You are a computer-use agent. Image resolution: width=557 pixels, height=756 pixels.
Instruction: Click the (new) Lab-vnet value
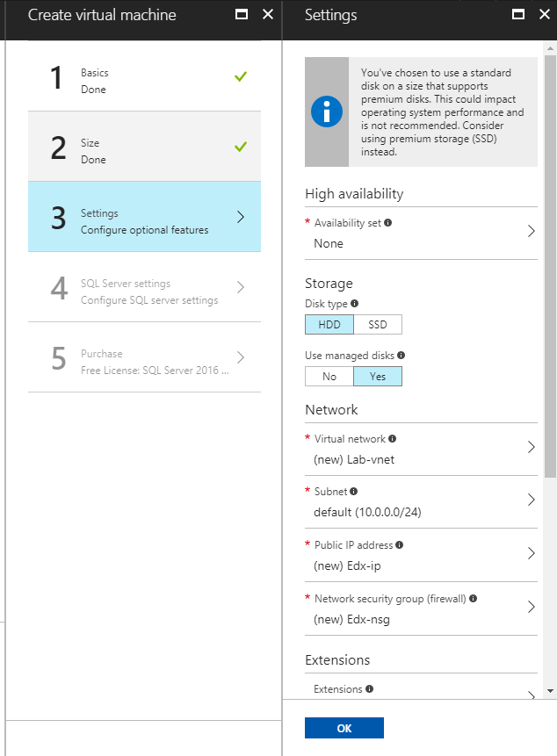pyautogui.click(x=354, y=459)
